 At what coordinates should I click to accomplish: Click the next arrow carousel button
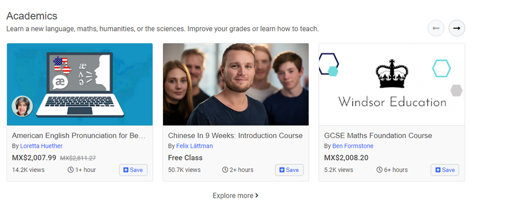[456, 28]
